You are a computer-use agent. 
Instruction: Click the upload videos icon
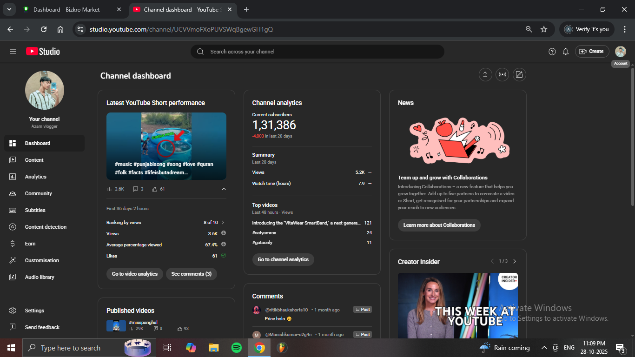(x=485, y=74)
